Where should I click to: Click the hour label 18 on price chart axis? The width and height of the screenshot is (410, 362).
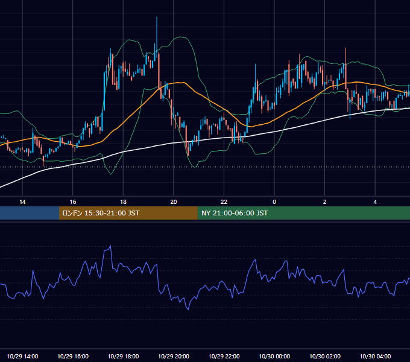click(123, 202)
